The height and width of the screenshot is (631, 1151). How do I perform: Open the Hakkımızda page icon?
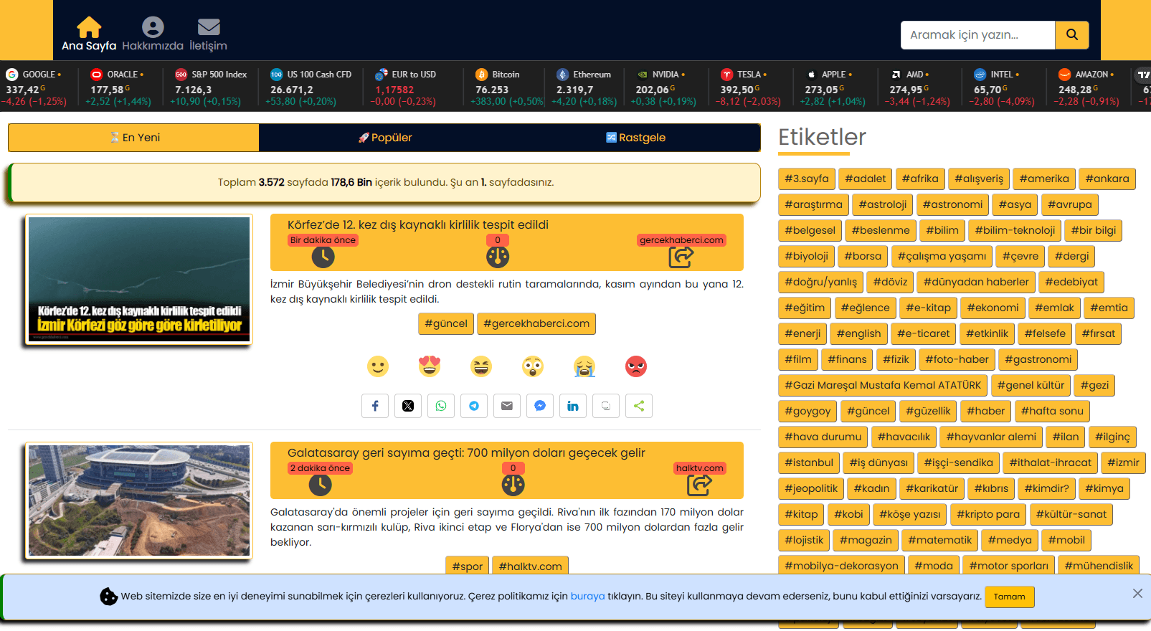tap(153, 27)
